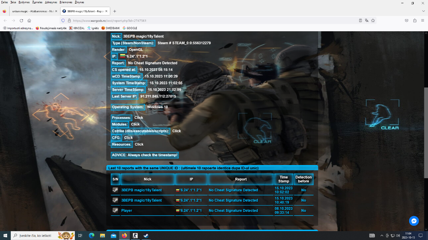Click the Processes Click link
Image resolution: width=428 pixels, height=240 pixels.
tap(139, 118)
